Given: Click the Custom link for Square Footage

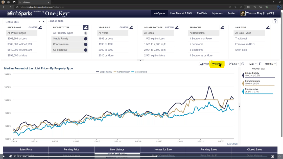Looking at the screenshot, I should (x=169, y=28).
